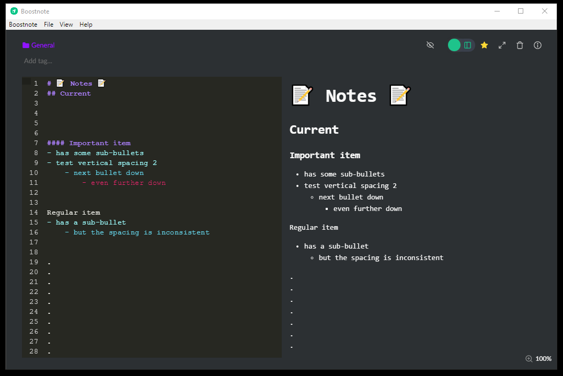
Task: Click 'Important item' heading in preview
Action: click(325, 155)
